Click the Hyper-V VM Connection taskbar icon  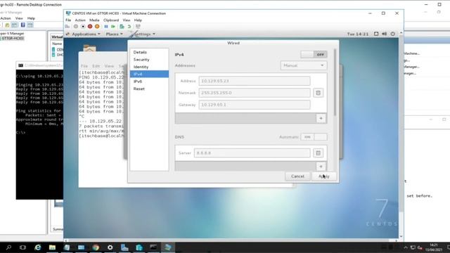(x=168, y=247)
